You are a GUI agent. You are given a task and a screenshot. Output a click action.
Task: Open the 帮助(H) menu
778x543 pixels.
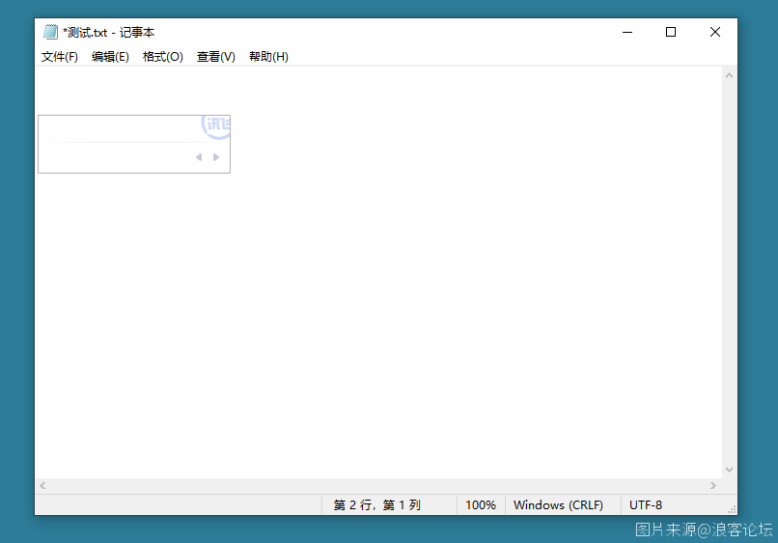pyautogui.click(x=268, y=57)
